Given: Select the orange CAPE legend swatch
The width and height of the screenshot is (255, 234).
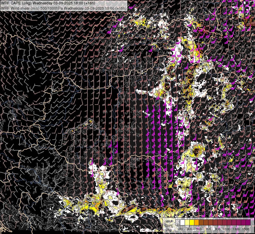Looking at the screenshot, I should [x=196, y=222].
